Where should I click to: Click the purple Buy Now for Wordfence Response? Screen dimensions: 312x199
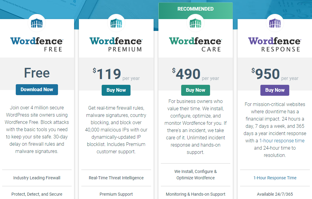pyautogui.click(x=275, y=90)
